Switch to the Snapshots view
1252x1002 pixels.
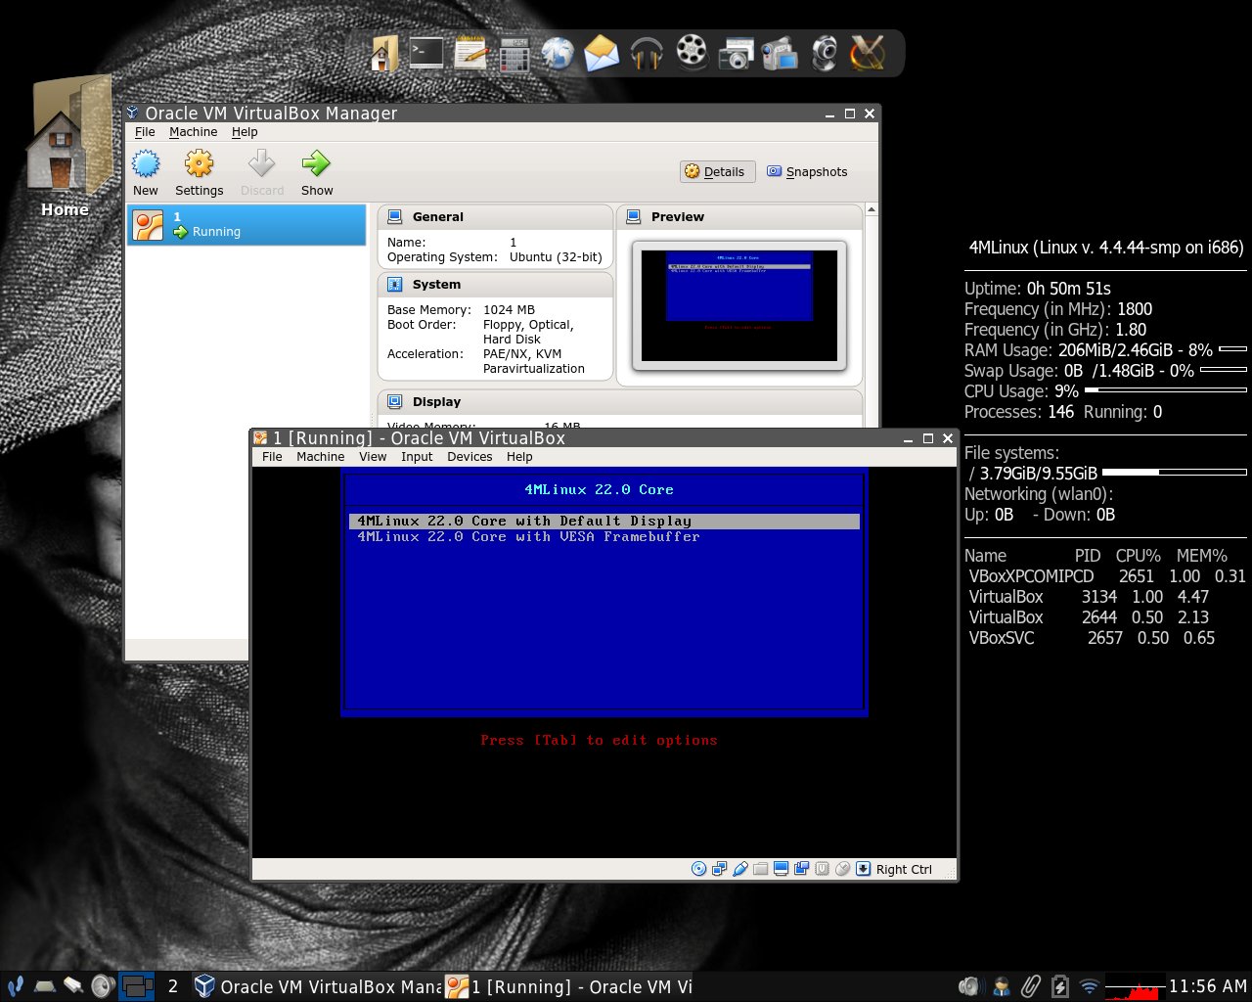pos(808,171)
